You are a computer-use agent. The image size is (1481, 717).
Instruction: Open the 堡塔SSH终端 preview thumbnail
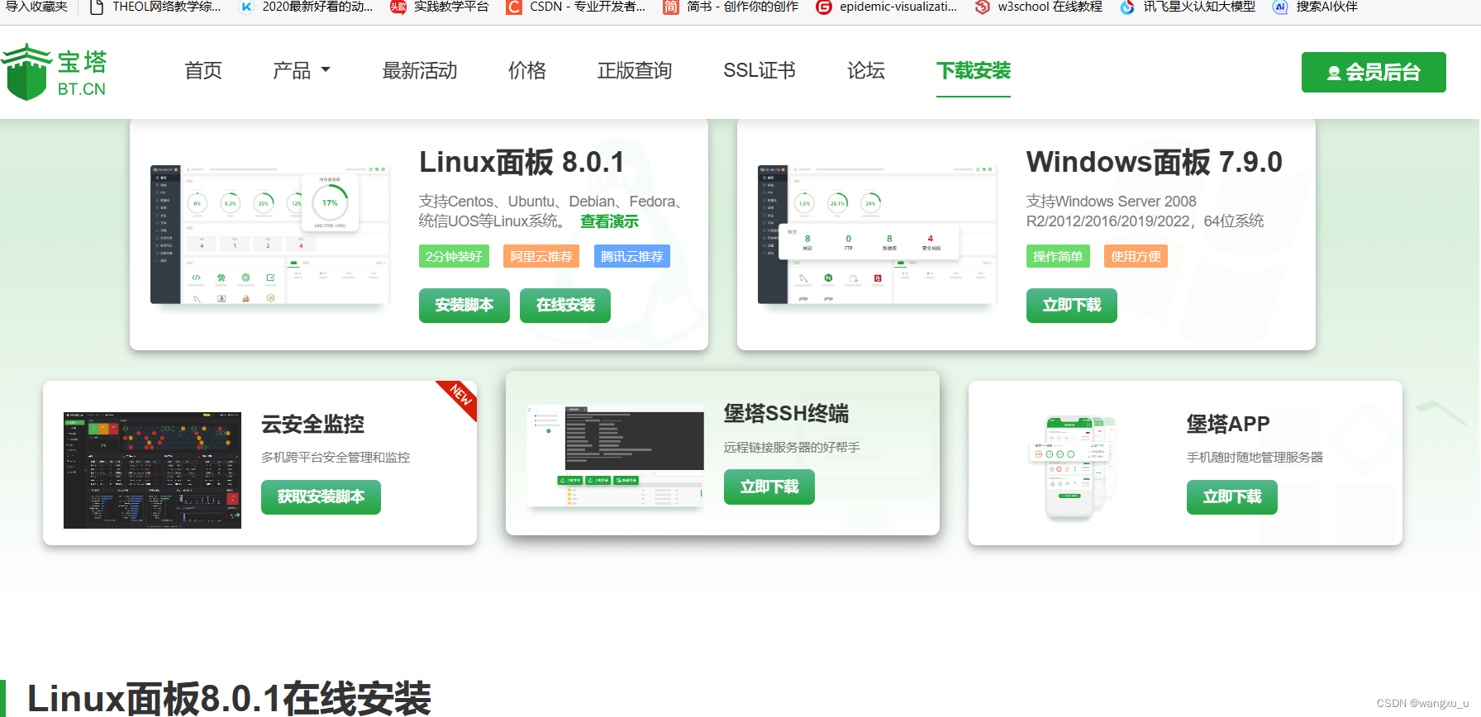pos(615,456)
